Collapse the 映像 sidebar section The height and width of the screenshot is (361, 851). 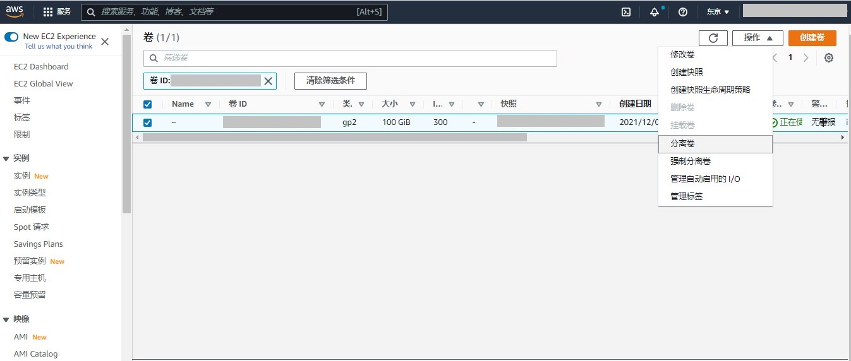(x=6, y=319)
